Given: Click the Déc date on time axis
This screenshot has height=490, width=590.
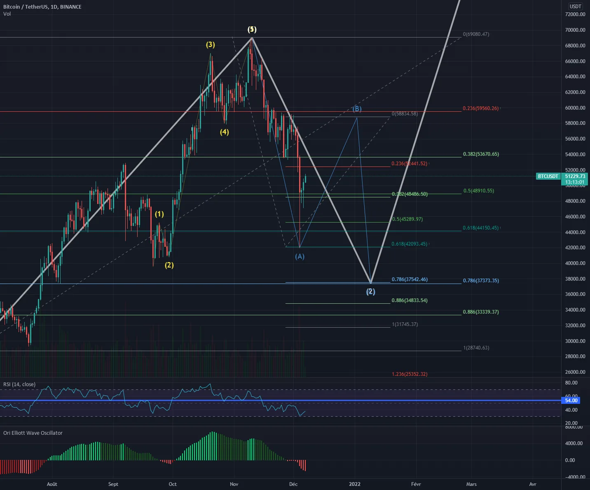Looking at the screenshot, I should [293, 484].
